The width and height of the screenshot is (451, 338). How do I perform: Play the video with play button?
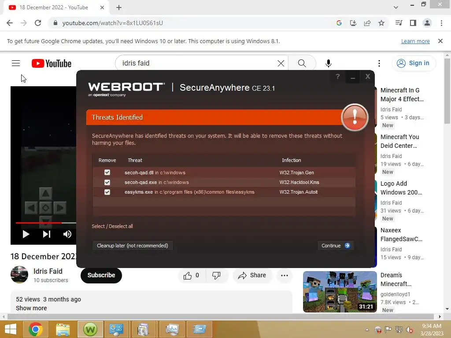26,234
